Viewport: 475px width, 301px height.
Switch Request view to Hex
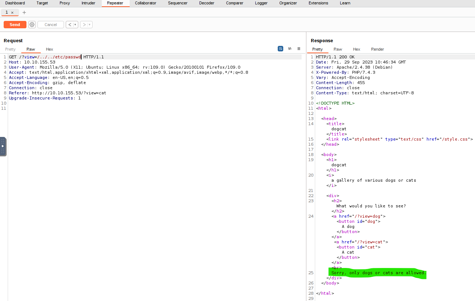[x=50, y=49]
